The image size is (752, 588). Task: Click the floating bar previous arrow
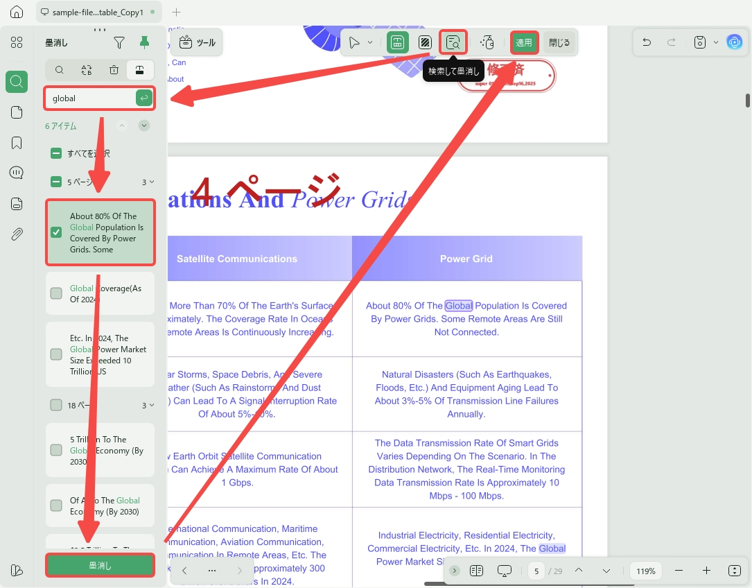(x=184, y=571)
